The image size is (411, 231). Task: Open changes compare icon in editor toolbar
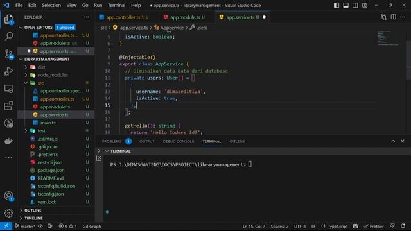coord(384,17)
